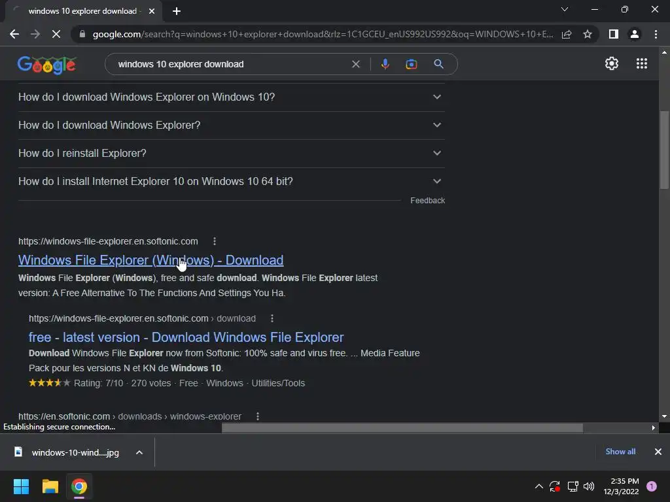Click the Chrome taskbar icon

[79, 486]
